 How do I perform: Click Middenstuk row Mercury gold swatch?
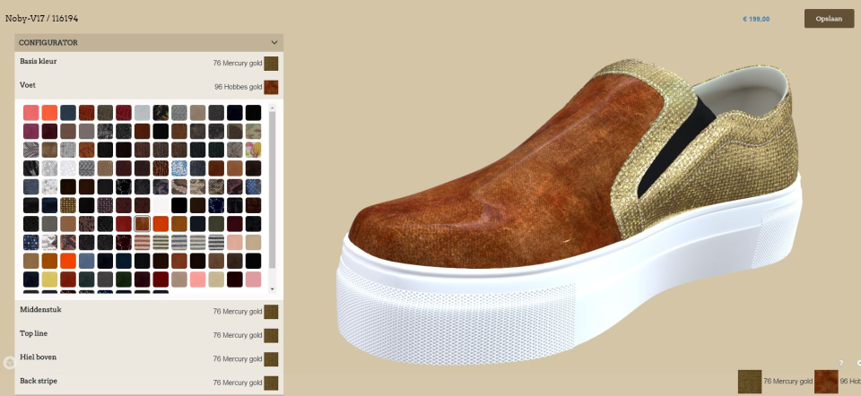pos(271,312)
